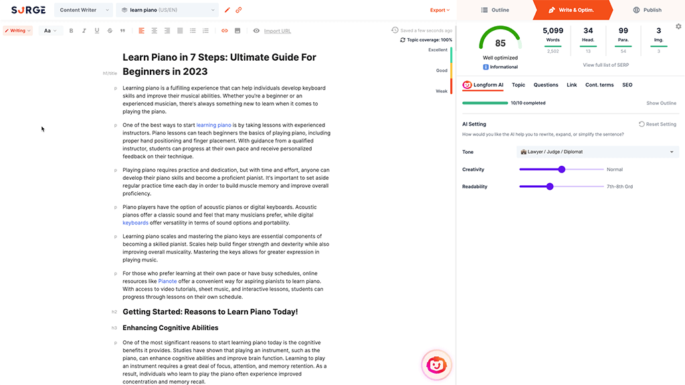Viewport: 685px width, 385px height.
Task: Click the Enhancing Cognitive Abilities subheading
Action: click(171, 328)
